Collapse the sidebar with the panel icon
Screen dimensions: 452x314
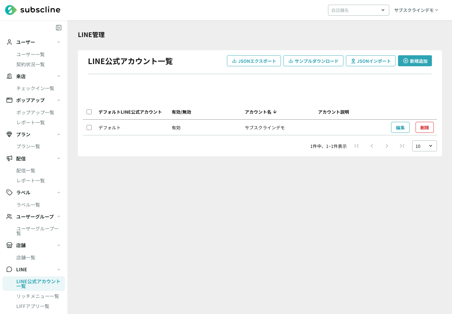pos(59,28)
